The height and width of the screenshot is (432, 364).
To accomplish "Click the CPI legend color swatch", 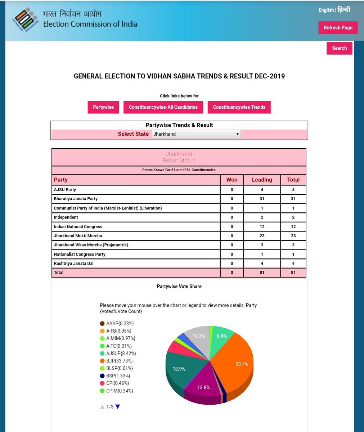I will tap(102, 383).
